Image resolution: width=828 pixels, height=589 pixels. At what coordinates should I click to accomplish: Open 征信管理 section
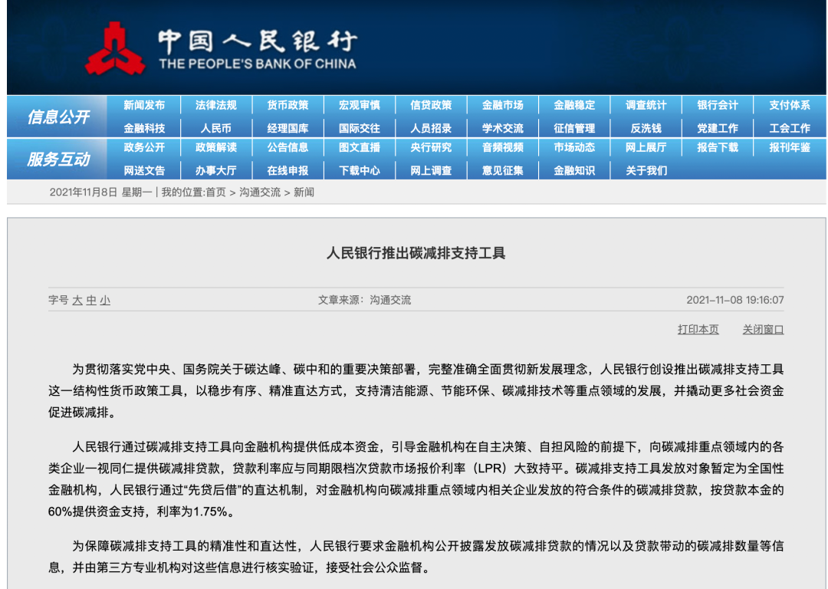tap(574, 128)
